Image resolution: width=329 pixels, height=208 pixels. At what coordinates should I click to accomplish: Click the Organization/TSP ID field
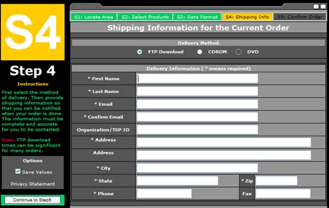point(197,129)
